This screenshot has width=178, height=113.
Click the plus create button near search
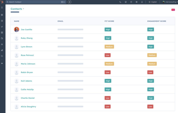pyautogui.click(x=69, y=2)
